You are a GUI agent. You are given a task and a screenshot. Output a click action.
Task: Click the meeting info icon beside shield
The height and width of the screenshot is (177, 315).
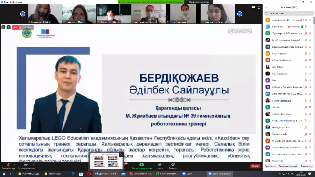click(x=3, y=27)
